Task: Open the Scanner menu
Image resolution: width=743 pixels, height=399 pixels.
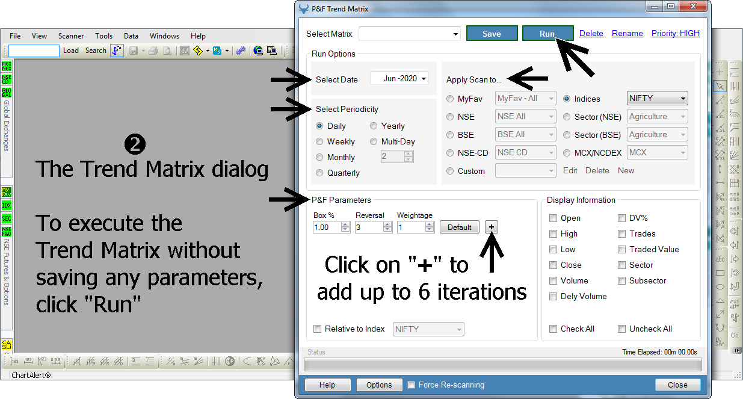Action: tap(71, 36)
